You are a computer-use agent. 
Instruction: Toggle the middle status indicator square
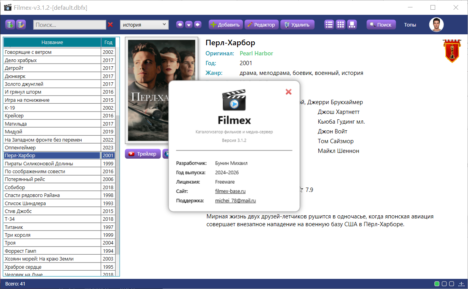(444, 284)
